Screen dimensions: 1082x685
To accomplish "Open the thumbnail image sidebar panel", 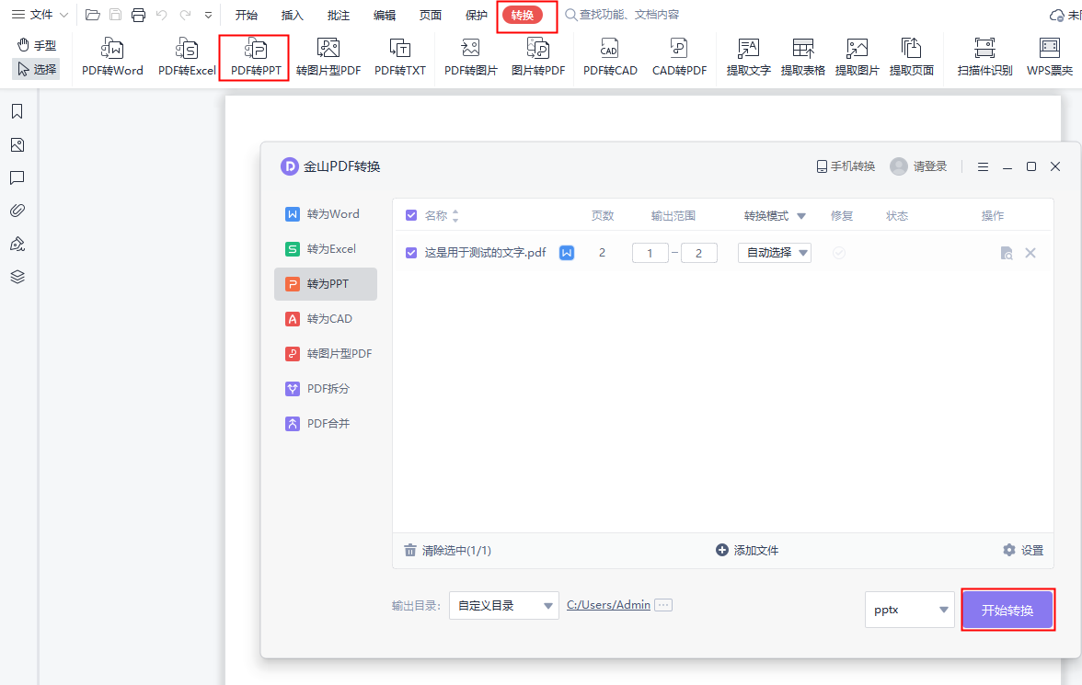I will point(17,145).
